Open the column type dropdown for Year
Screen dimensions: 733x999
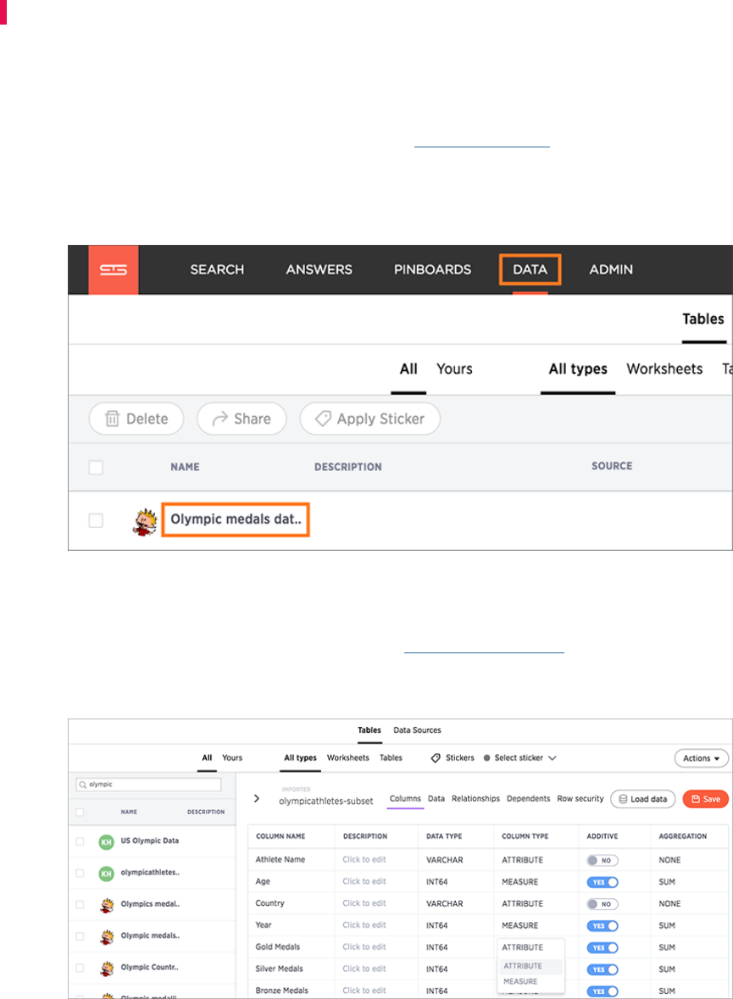520,925
